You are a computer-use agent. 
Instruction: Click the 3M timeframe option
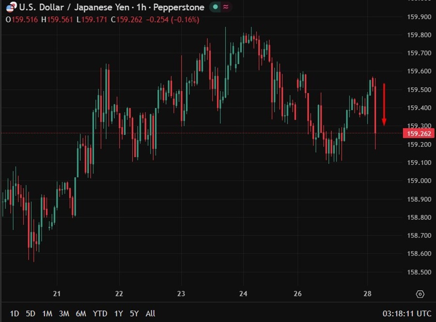point(64,313)
